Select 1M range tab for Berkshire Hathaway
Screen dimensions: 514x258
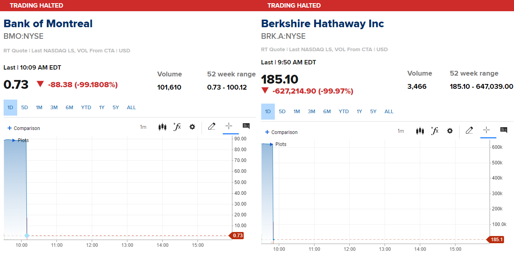[x=296, y=112]
